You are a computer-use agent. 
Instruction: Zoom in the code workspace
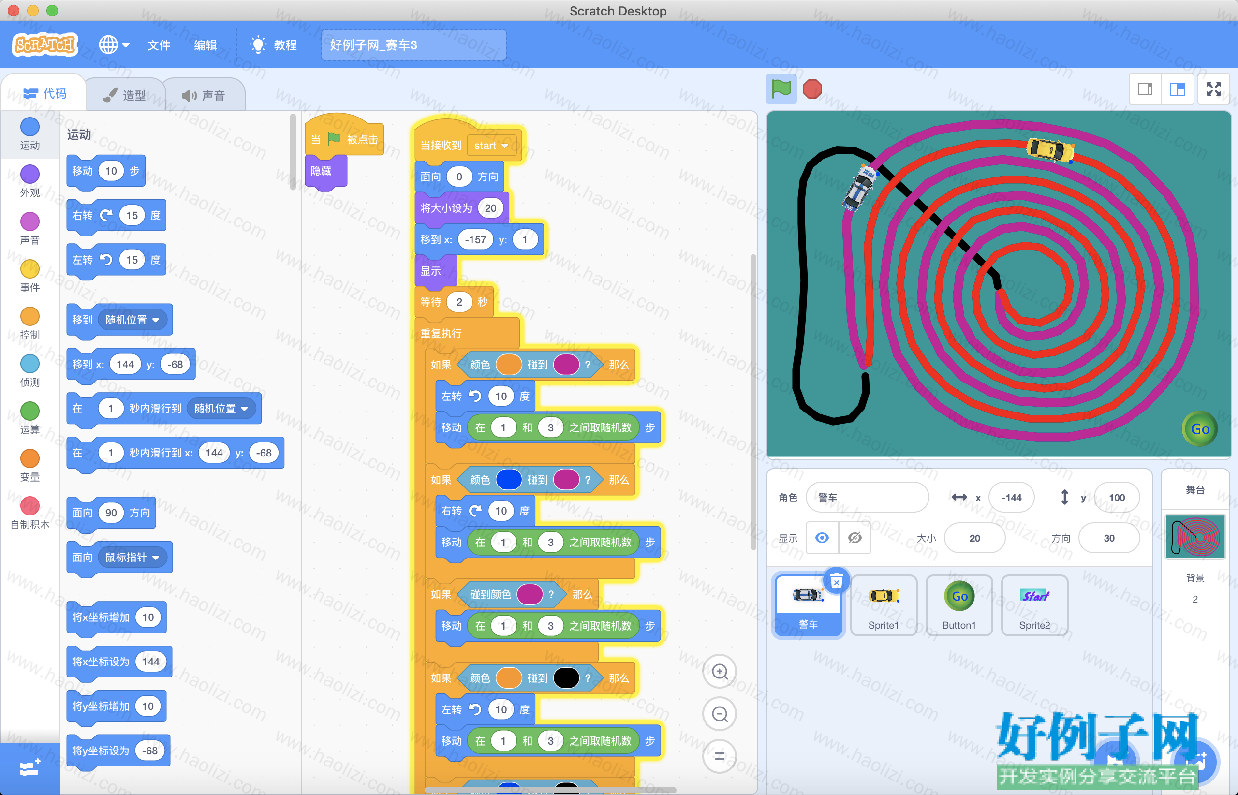720,672
